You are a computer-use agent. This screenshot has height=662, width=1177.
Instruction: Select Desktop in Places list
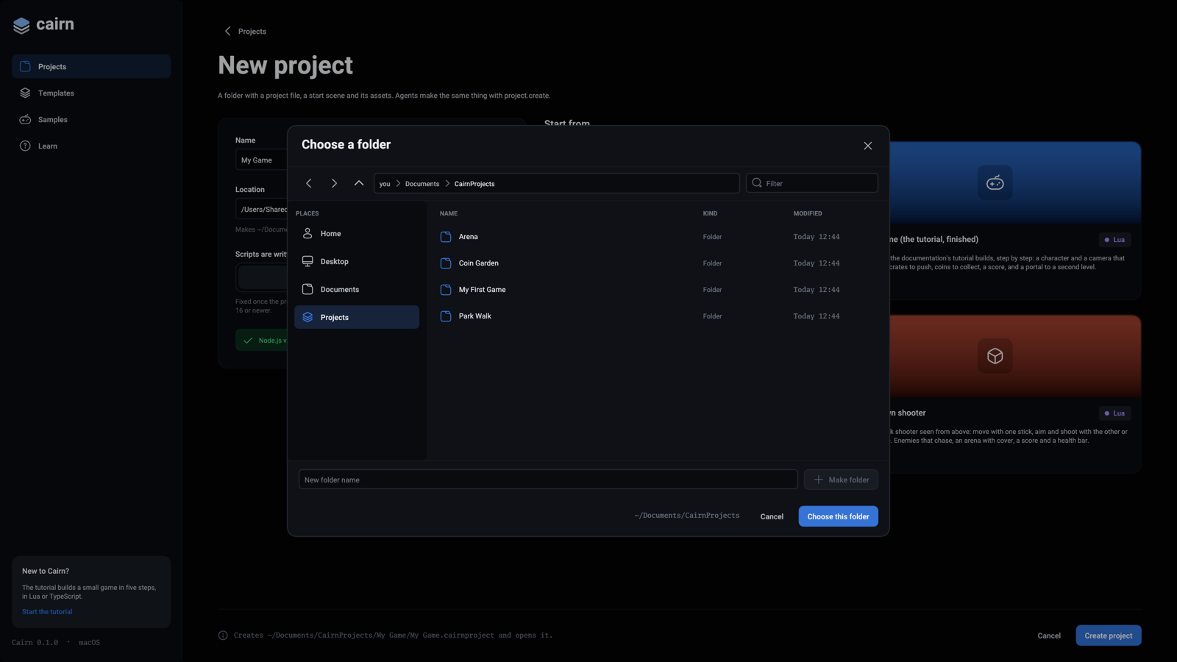(357, 261)
